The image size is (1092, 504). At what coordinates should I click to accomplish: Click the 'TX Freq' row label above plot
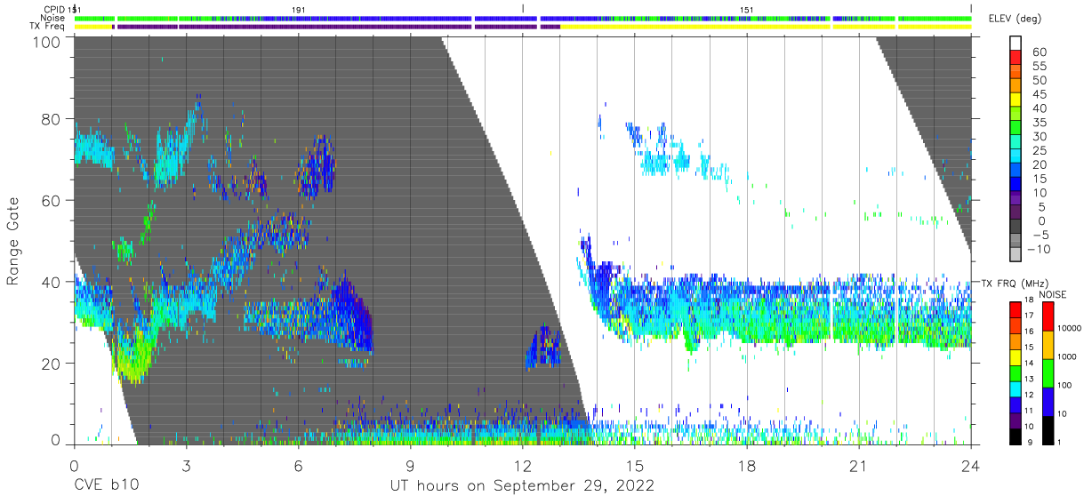(x=47, y=26)
